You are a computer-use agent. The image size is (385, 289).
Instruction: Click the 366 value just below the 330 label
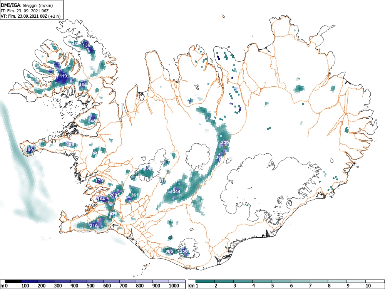click(x=220, y=157)
